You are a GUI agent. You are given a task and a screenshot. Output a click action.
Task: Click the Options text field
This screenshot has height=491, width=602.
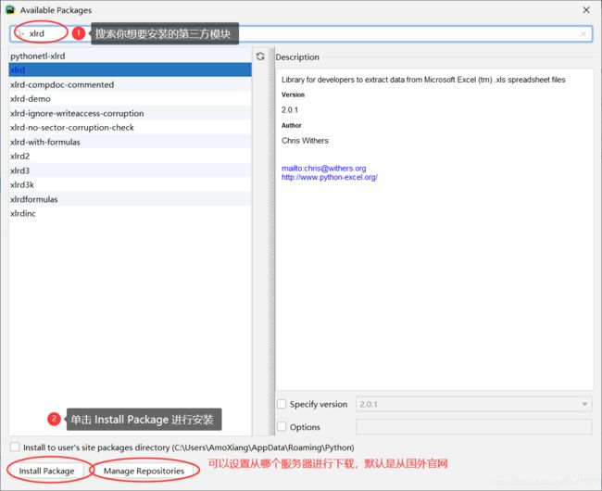pyautogui.click(x=474, y=426)
